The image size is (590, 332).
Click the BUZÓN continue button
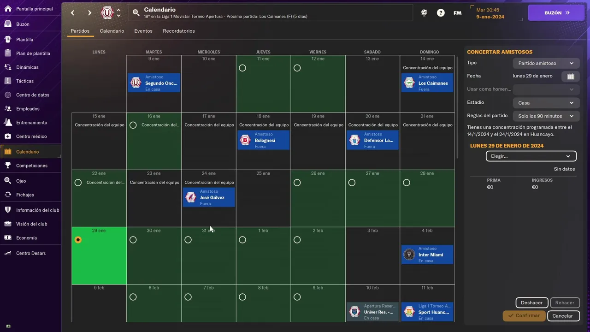point(556,13)
